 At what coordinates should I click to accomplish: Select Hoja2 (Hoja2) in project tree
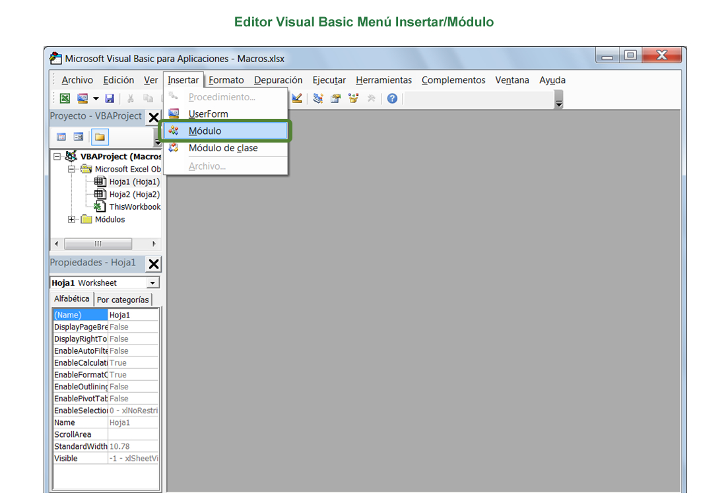point(134,195)
